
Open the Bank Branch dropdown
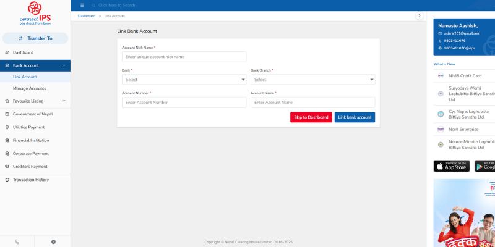(312, 80)
